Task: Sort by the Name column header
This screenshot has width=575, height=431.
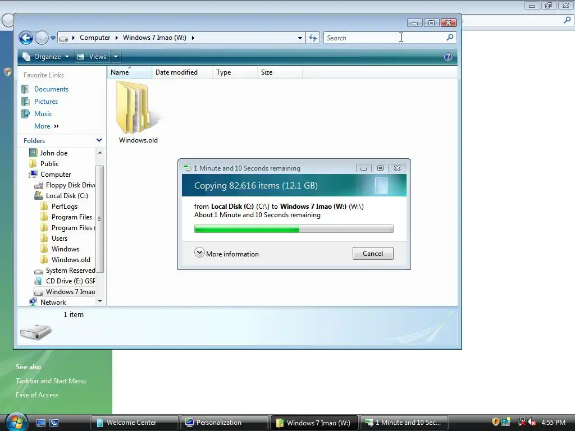Action: coord(130,72)
